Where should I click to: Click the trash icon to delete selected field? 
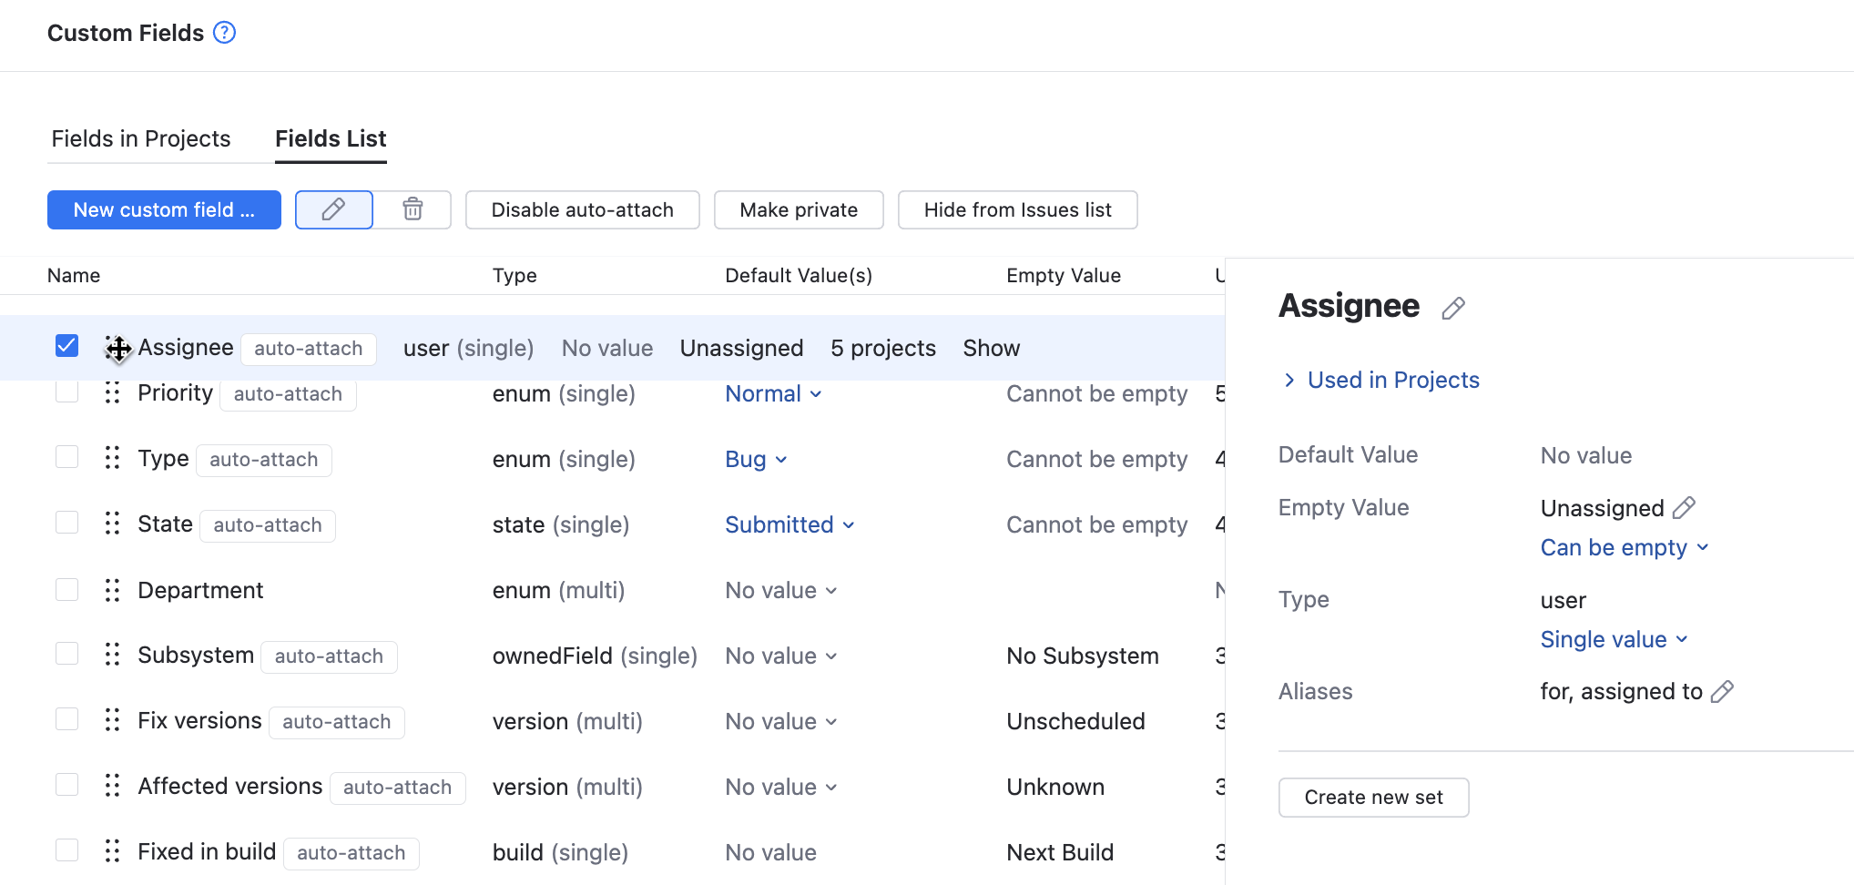tap(413, 209)
